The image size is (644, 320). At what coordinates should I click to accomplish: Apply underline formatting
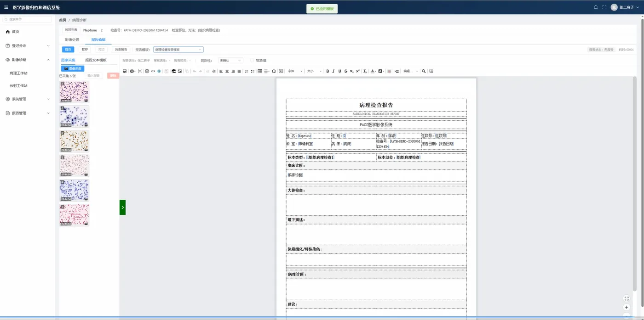339,71
